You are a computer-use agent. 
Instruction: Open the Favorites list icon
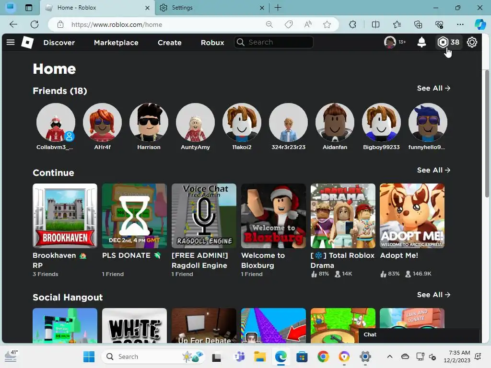pos(397,24)
